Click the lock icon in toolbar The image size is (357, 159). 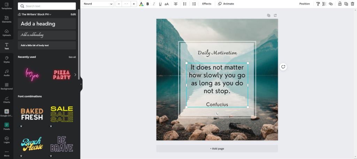pyautogui.click(x=340, y=4)
